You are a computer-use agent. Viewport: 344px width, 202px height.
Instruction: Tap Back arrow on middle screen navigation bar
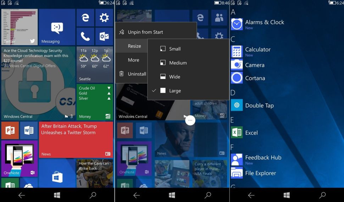(x=137, y=195)
